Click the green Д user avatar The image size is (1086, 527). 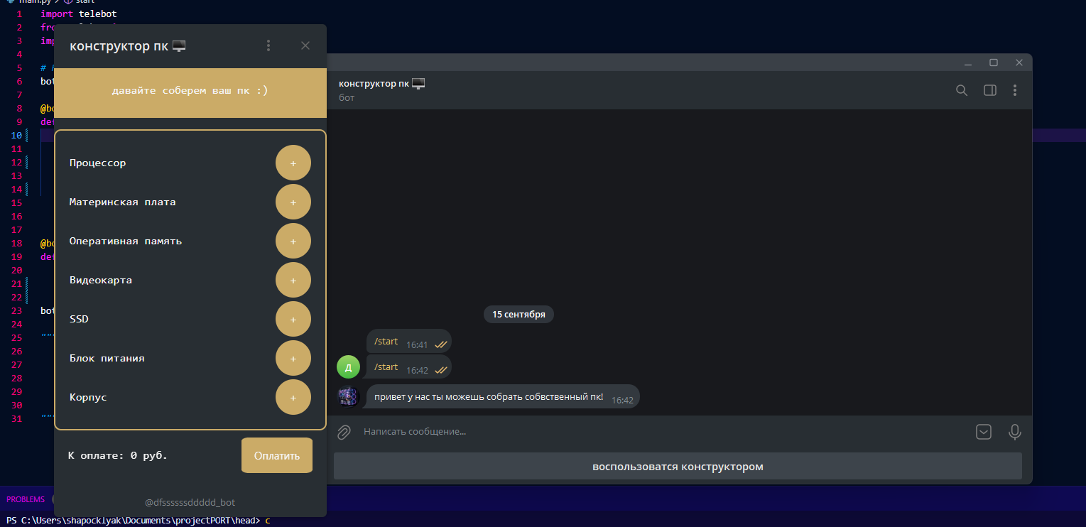tap(349, 367)
